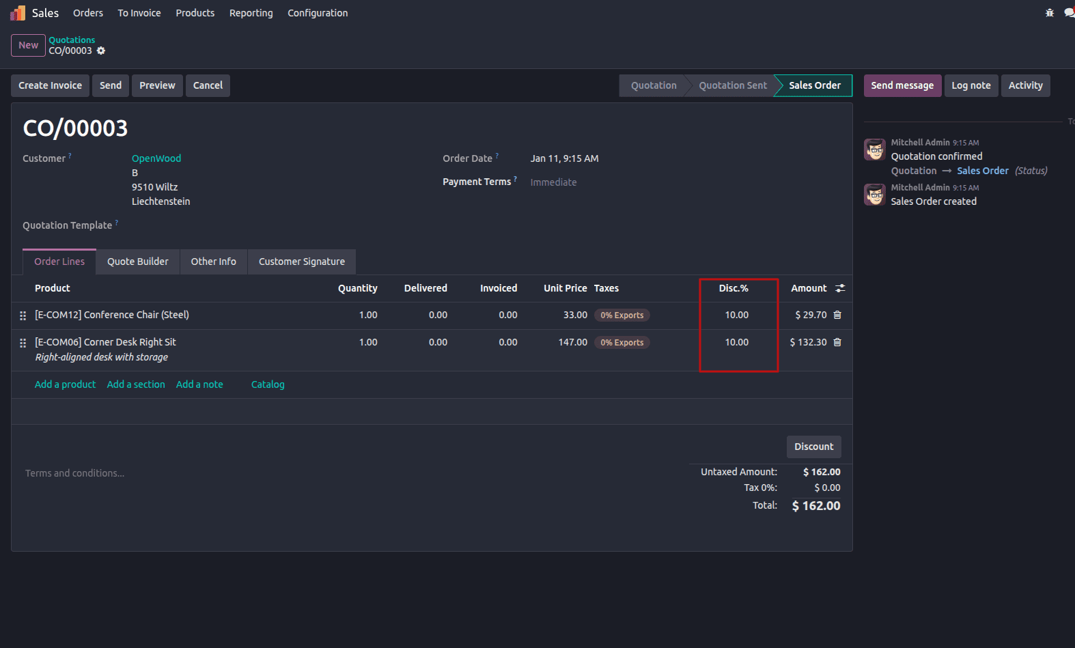
Task: Open the To Invoice menu
Action: [139, 13]
